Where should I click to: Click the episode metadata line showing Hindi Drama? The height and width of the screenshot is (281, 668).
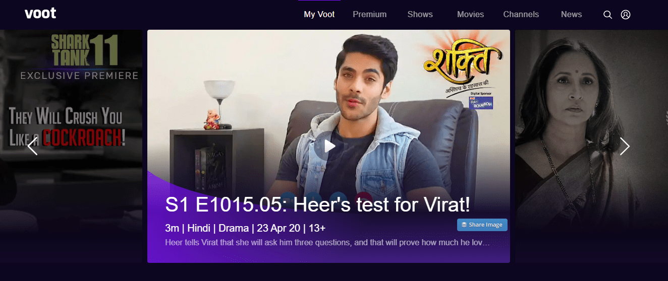245,228
